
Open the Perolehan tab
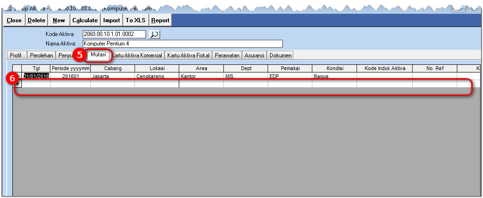tap(41, 55)
